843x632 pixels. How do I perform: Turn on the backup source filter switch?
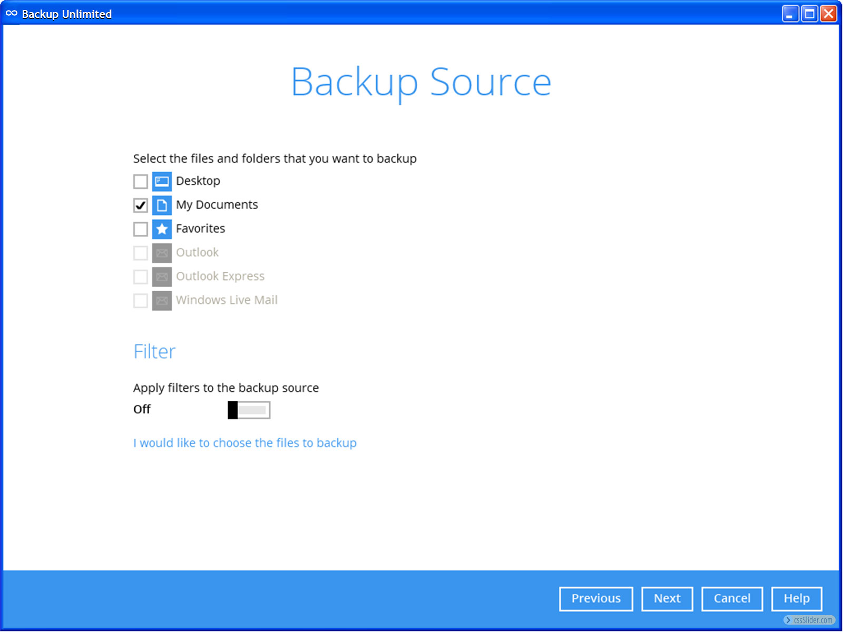pos(249,410)
